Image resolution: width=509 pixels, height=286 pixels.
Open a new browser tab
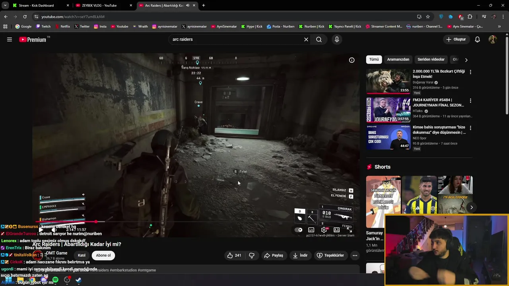pyautogui.click(x=204, y=6)
